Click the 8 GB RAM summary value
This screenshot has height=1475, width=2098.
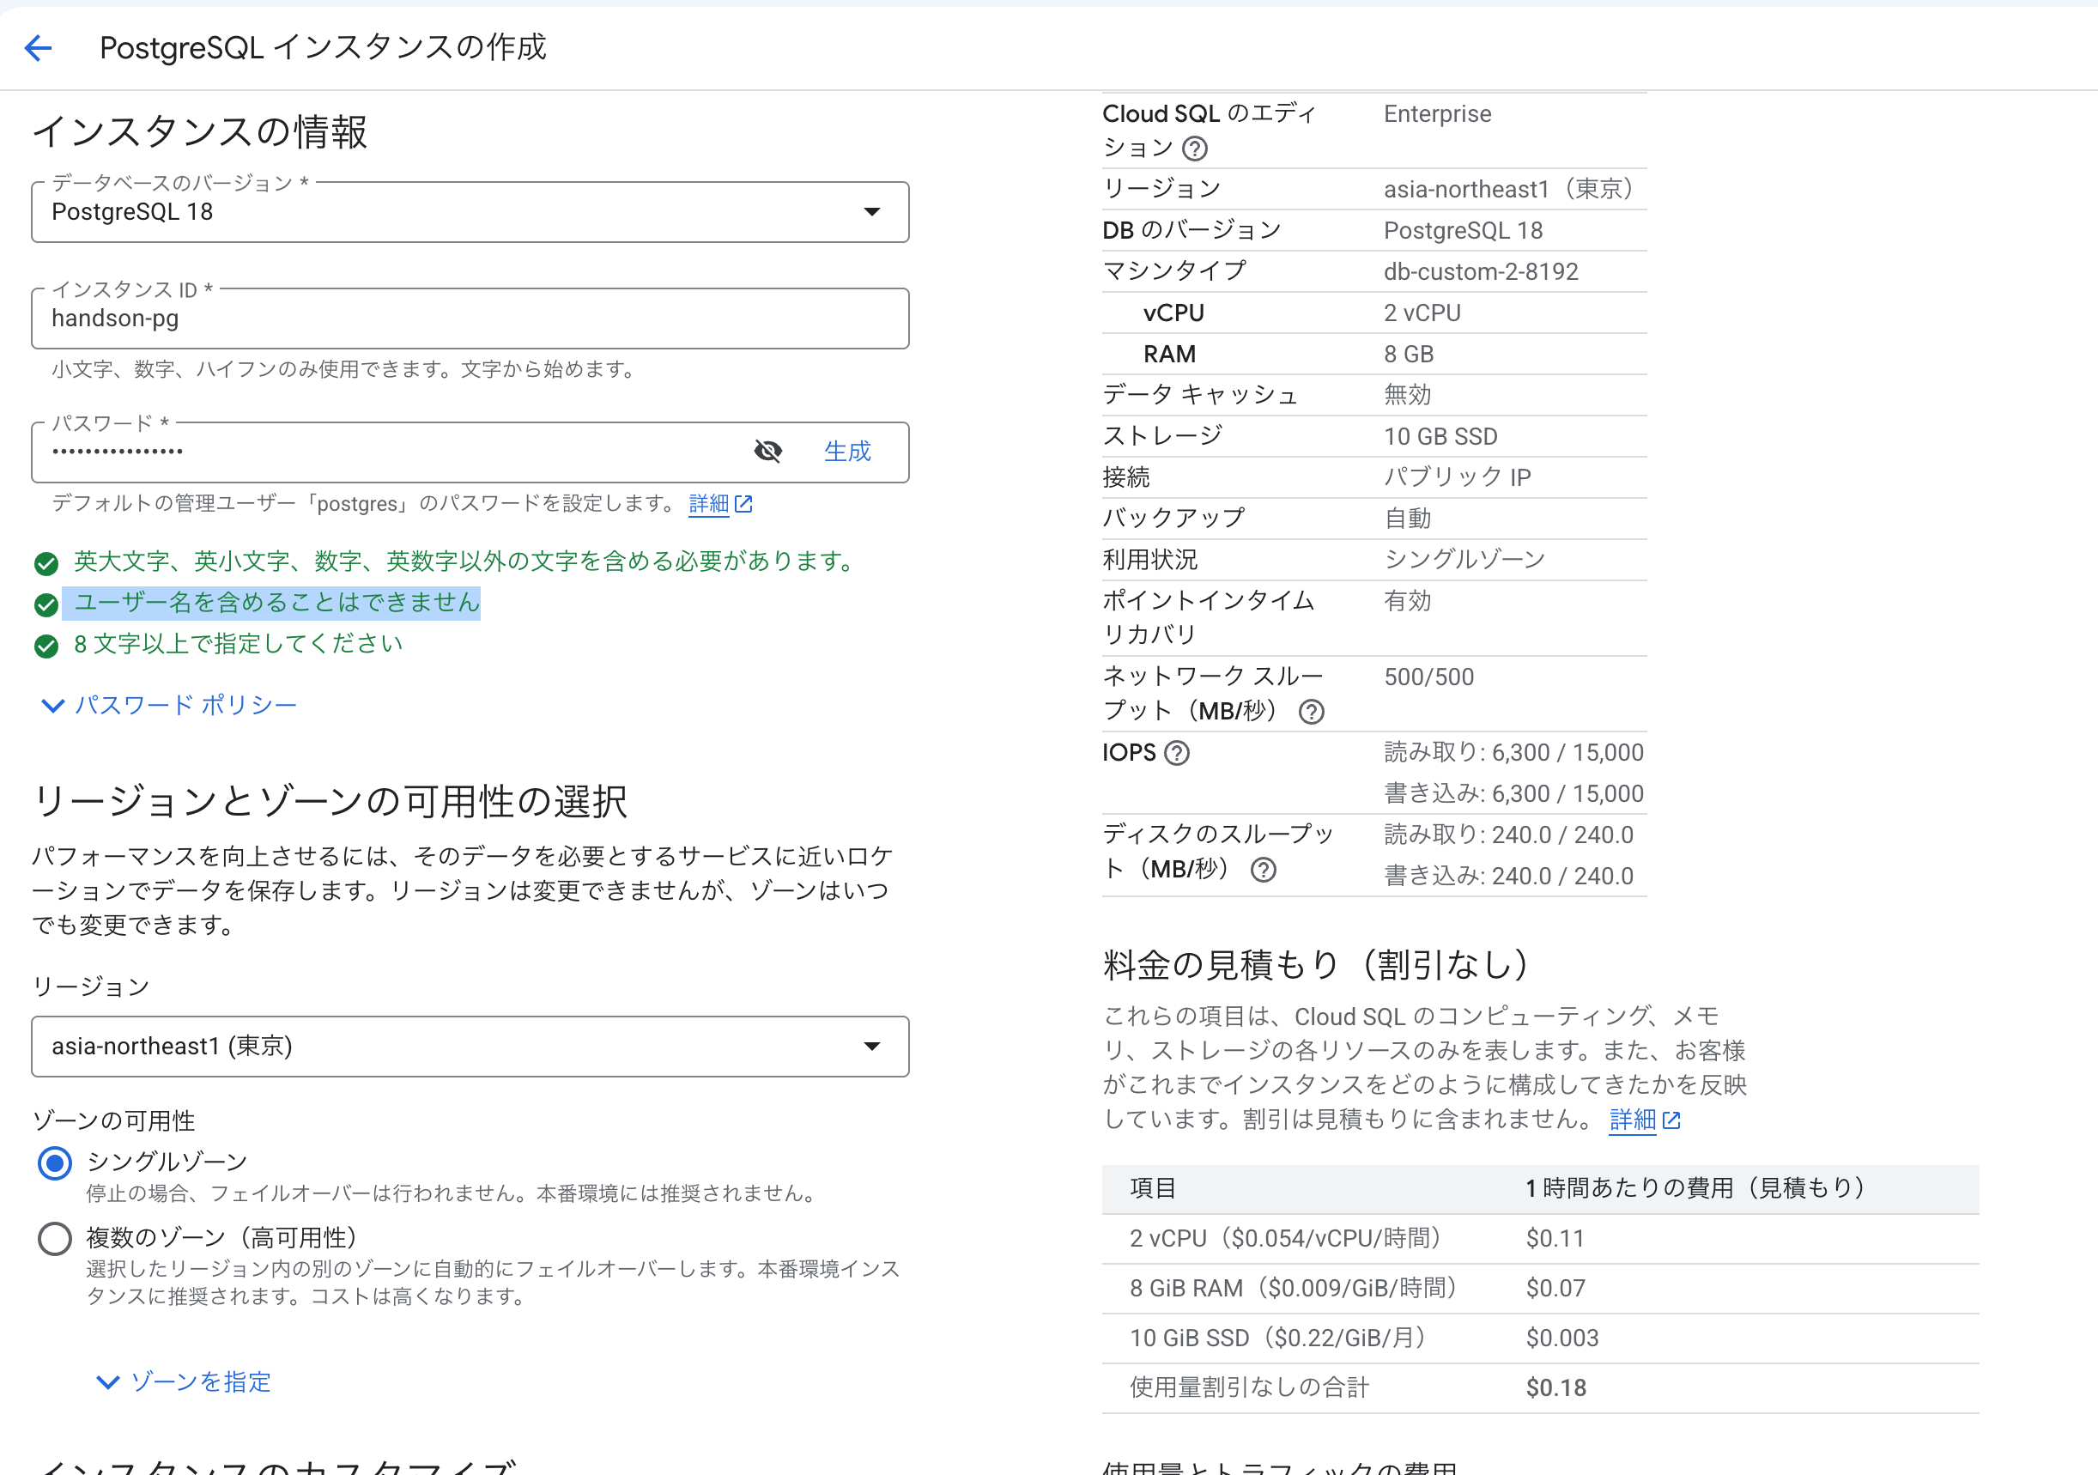[1408, 355]
